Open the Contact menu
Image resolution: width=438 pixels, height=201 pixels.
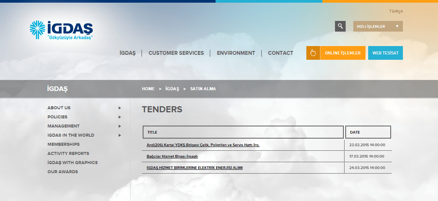[x=280, y=53]
